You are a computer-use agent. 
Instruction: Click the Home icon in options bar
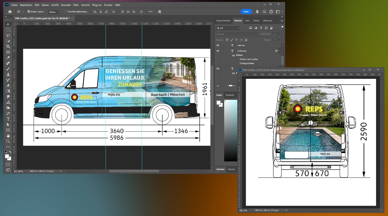click(10, 12)
